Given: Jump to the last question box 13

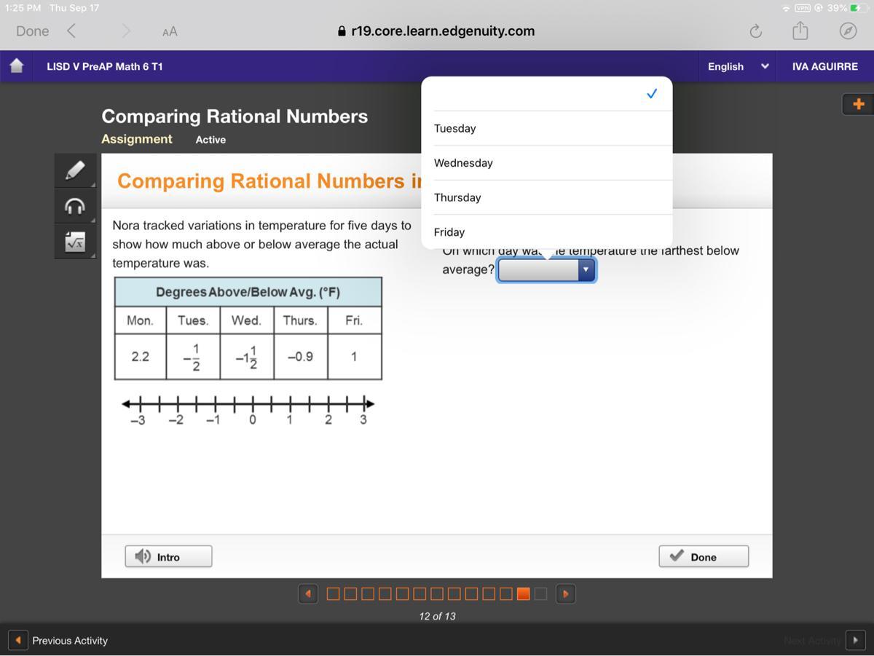Looking at the screenshot, I should pyautogui.click(x=540, y=593).
